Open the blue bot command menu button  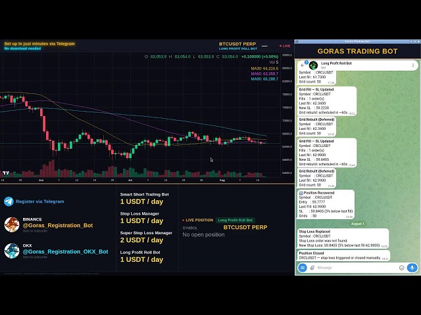[303, 267]
